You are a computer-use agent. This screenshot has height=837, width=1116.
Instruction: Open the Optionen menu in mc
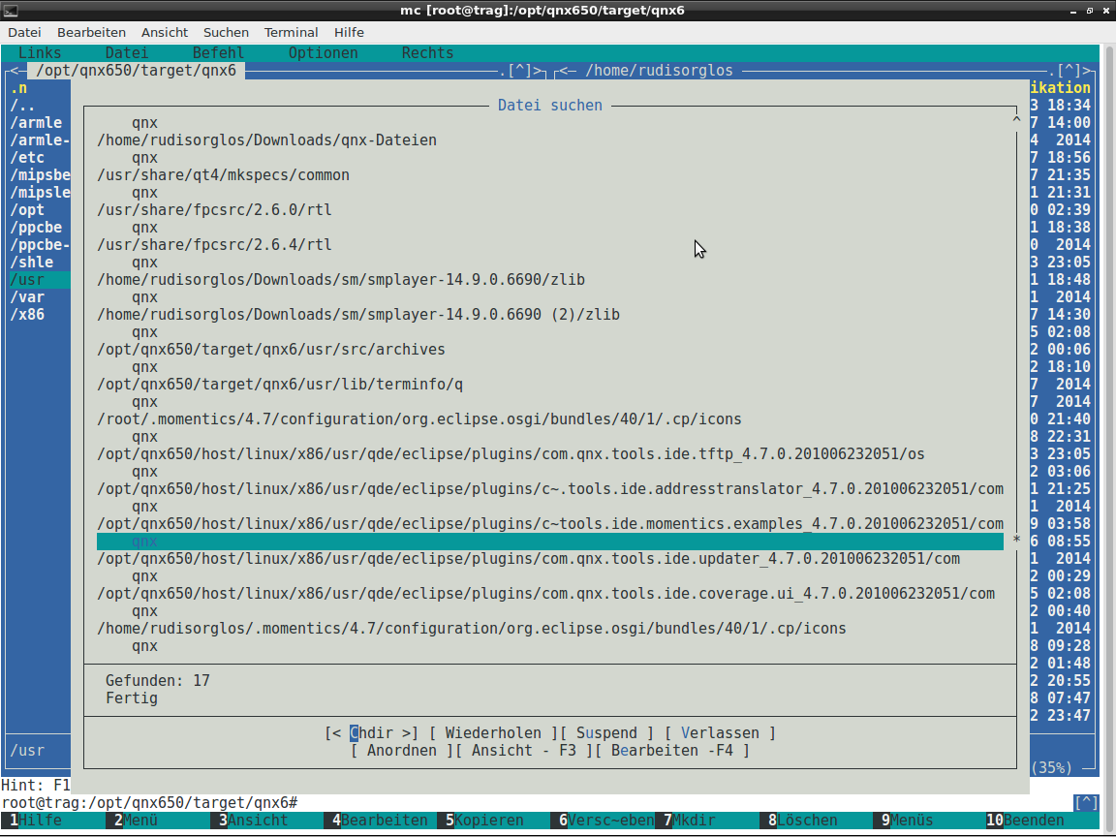(323, 53)
